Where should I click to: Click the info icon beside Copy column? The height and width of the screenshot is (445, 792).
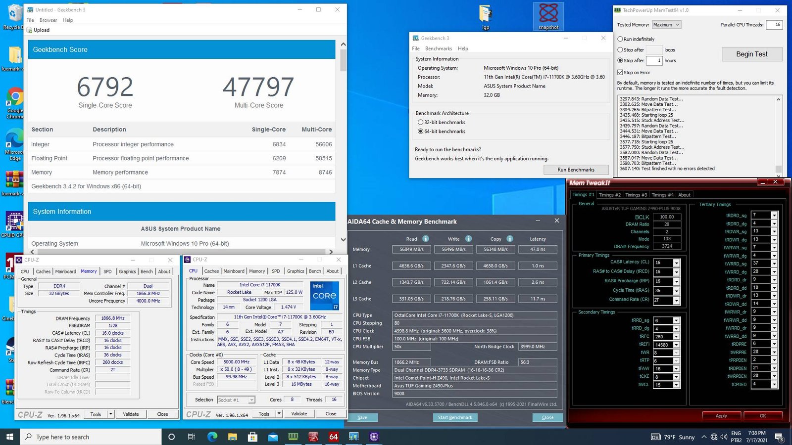(509, 239)
